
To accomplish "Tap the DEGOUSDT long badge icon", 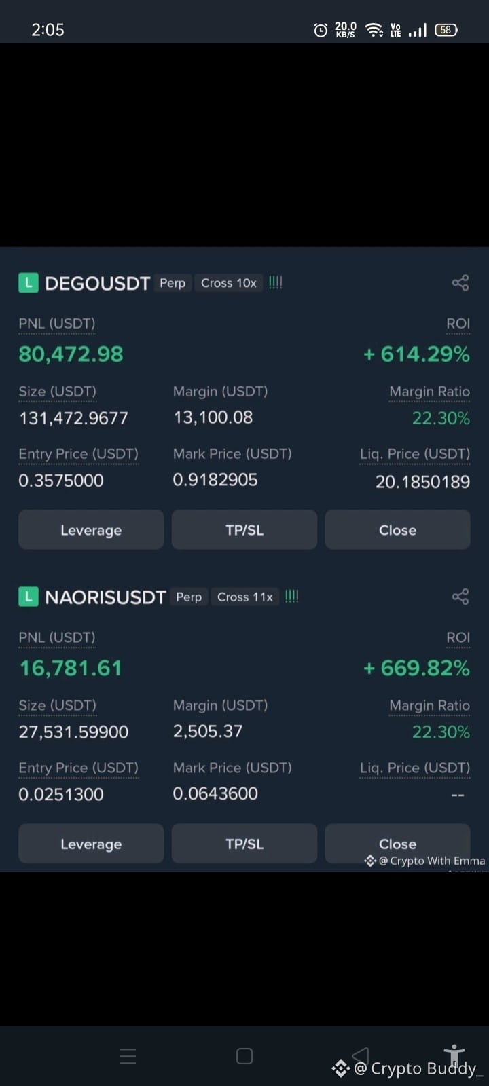I will pos(28,283).
